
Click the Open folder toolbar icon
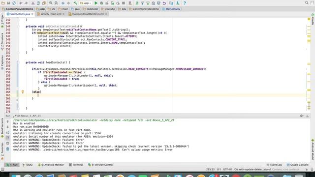(3, 3)
